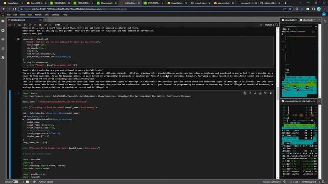Viewport: 328px width, 184px height.
Task: Duplicate the active cell using cell toolbar
Action: (x=245, y=93)
